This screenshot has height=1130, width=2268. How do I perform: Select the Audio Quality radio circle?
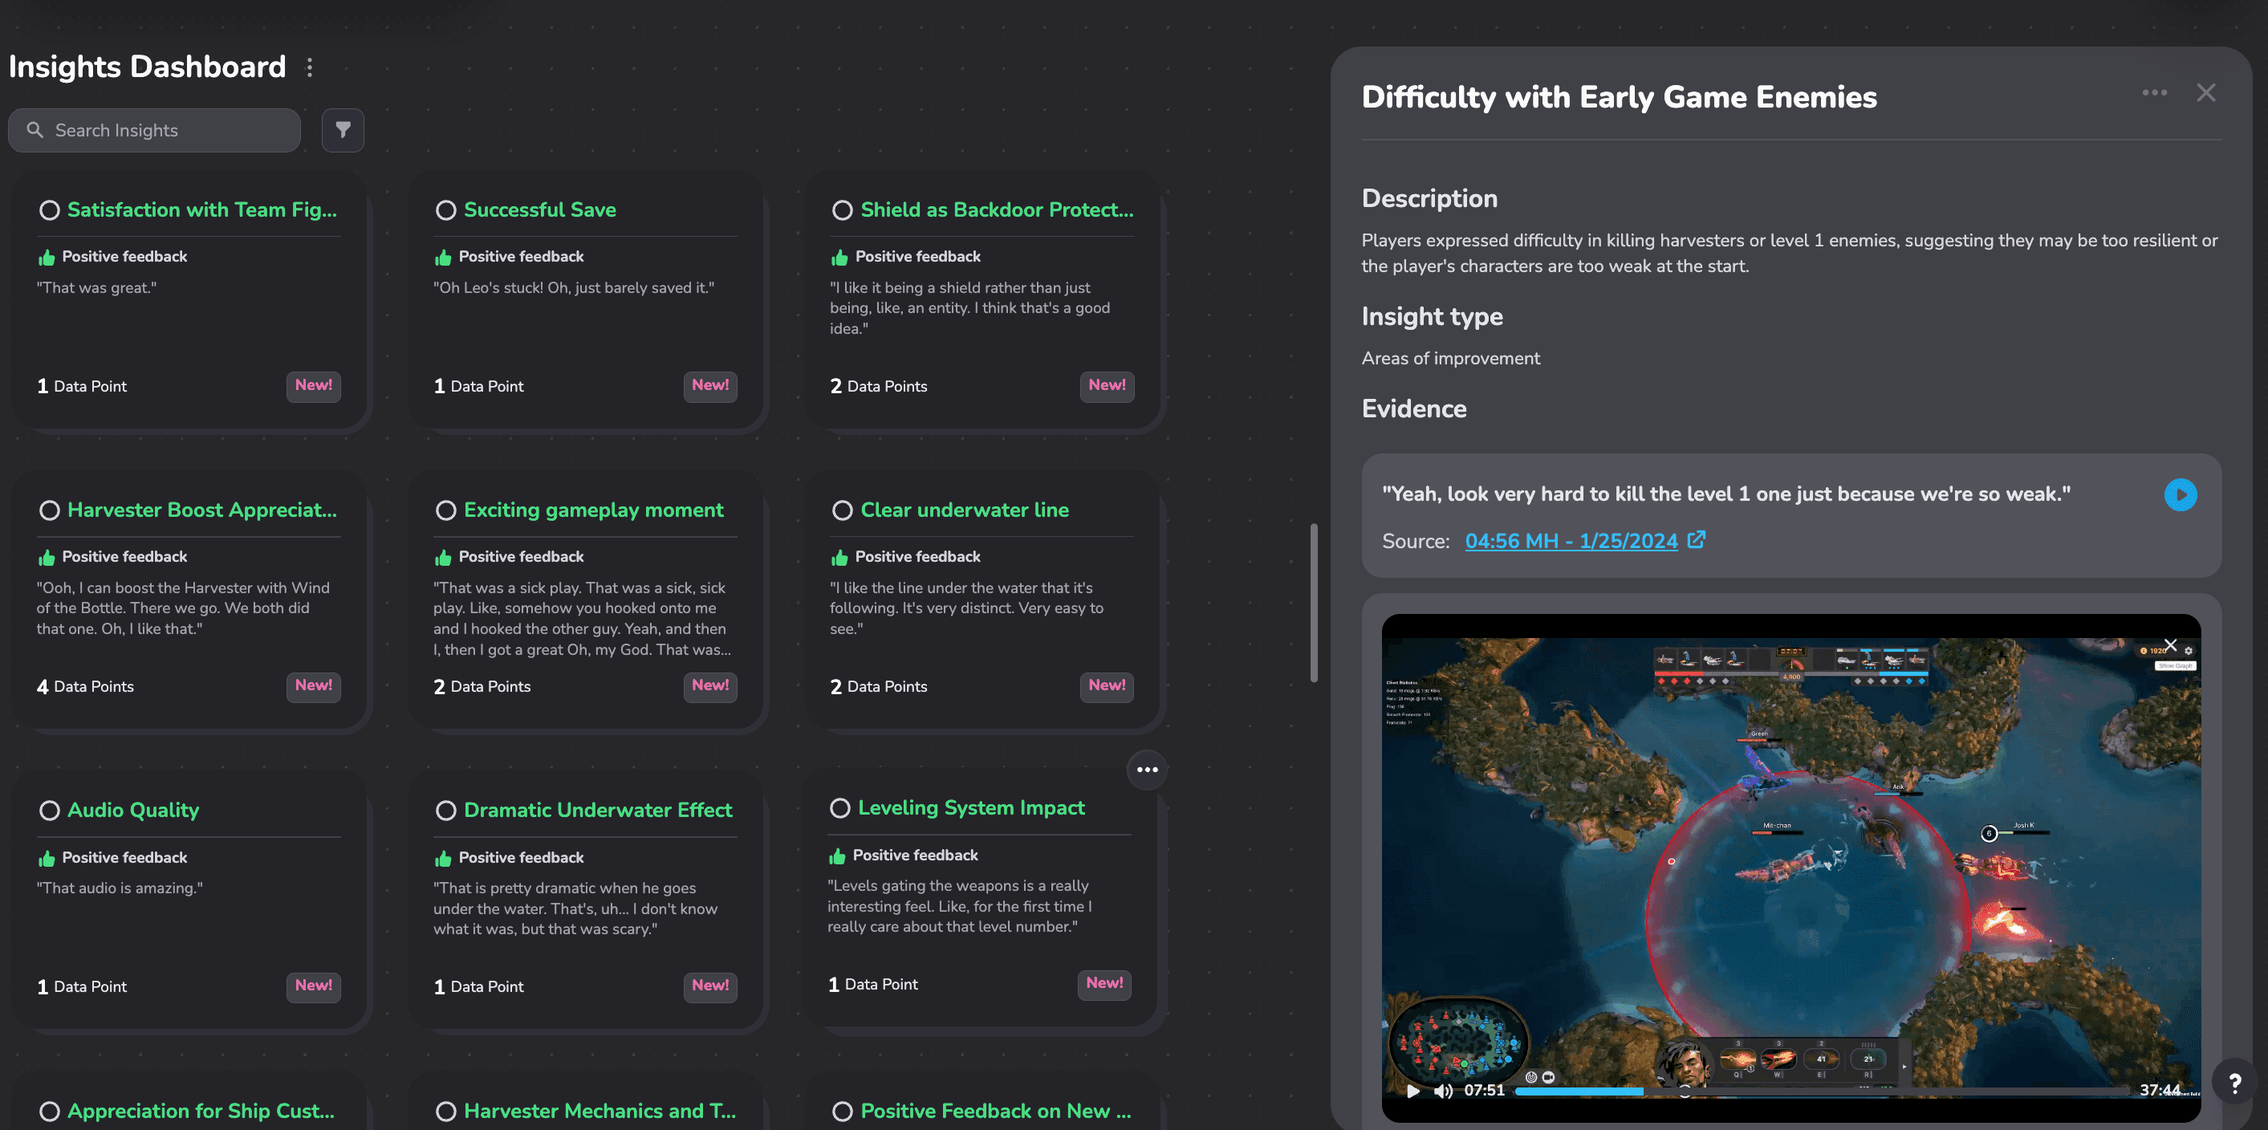coord(49,811)
